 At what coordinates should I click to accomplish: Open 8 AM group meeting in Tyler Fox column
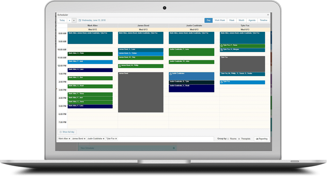tap(242, 38)
